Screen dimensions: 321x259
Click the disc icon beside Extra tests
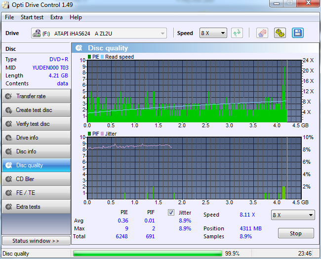click(x=8, y=207)
